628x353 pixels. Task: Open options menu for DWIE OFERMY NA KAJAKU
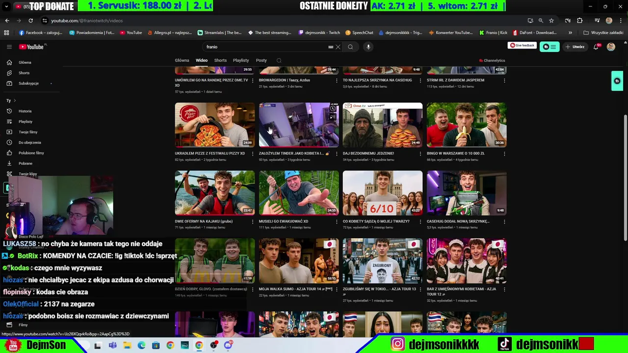click(253, 222)
